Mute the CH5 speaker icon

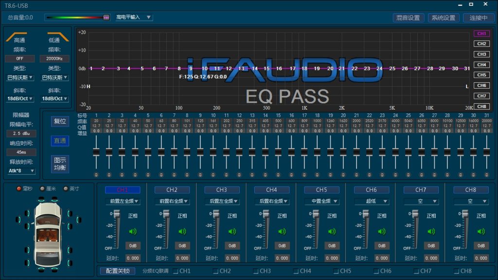(332, 231)
